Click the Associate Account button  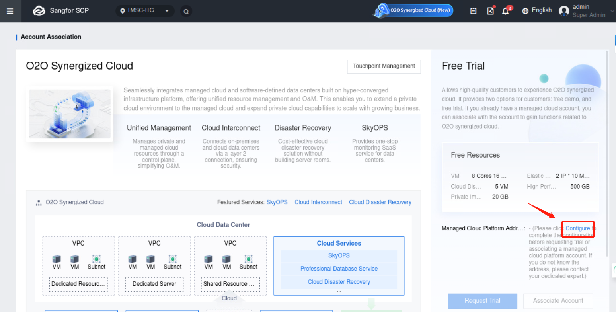pos(558,301)
